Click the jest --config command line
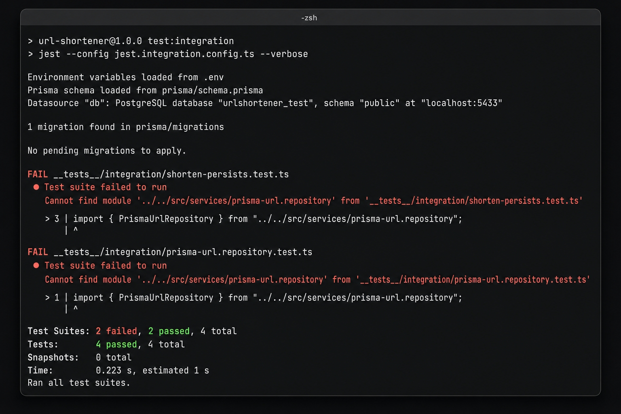621x414 pixels. (168, 54)
